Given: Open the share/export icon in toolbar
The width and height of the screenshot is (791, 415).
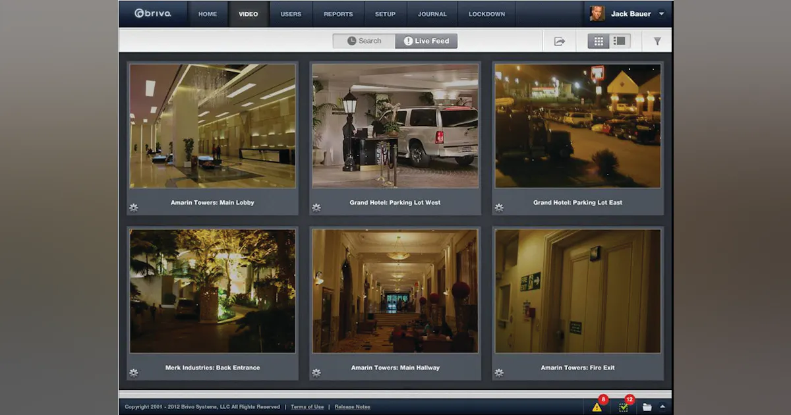Looking at the screenshot, I should click(x=560, y=41).
